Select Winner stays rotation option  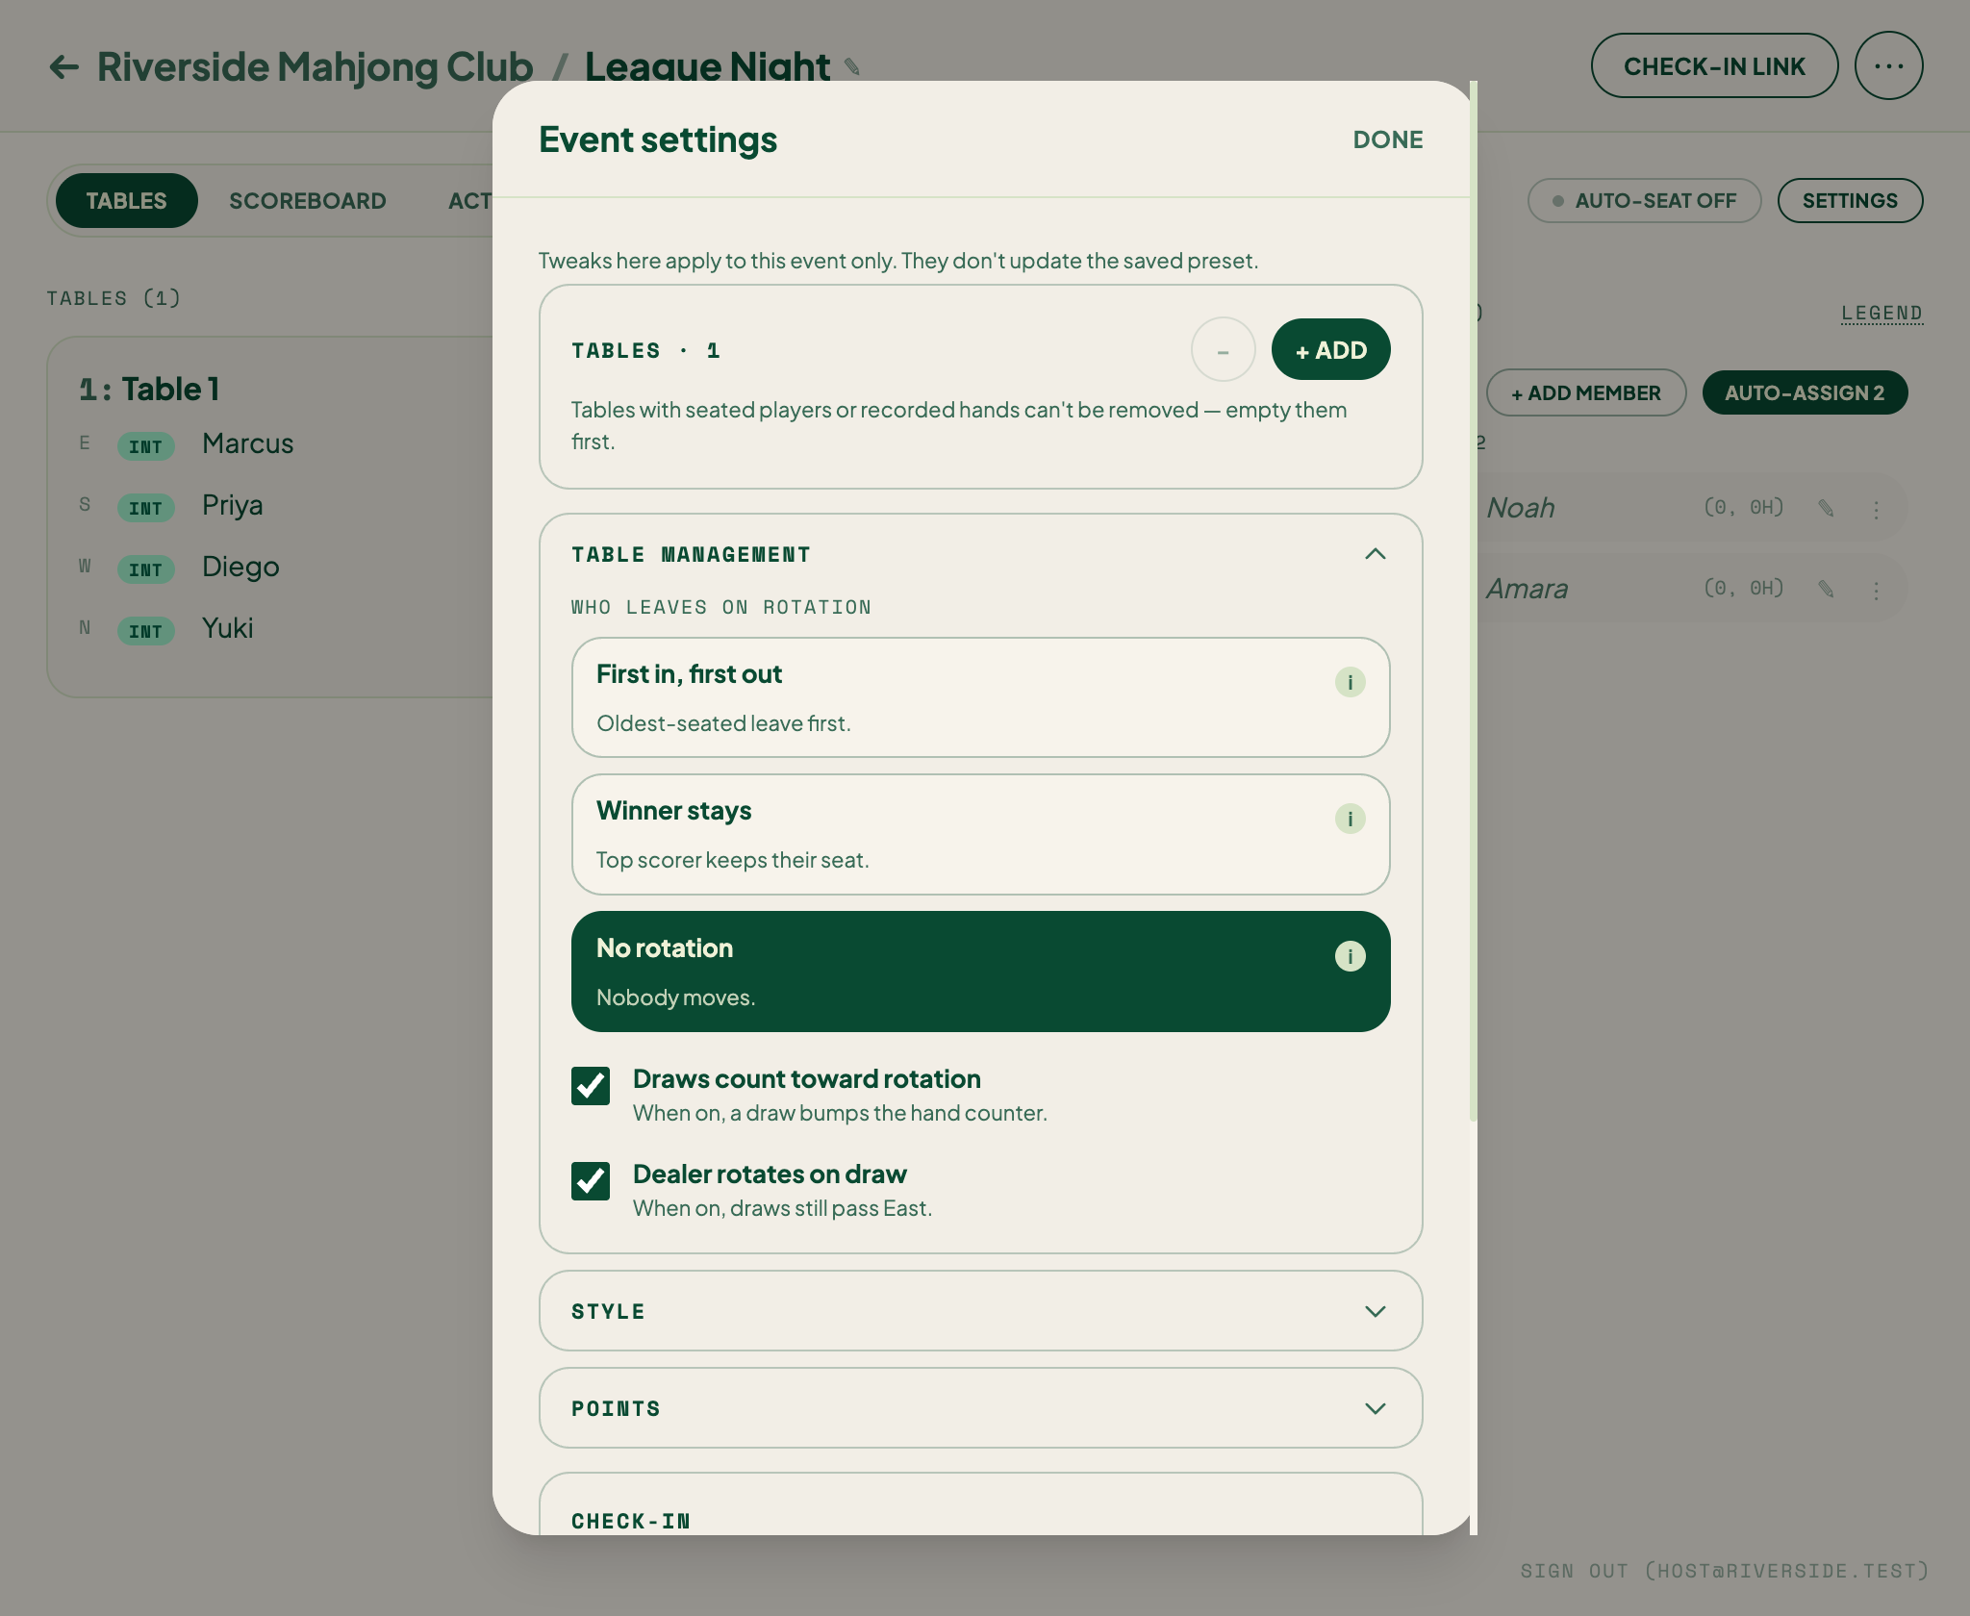pos(980,834)
